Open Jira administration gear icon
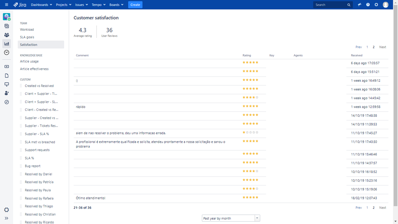This screenshot has width=398, height=224. click(x=376, y=4)
